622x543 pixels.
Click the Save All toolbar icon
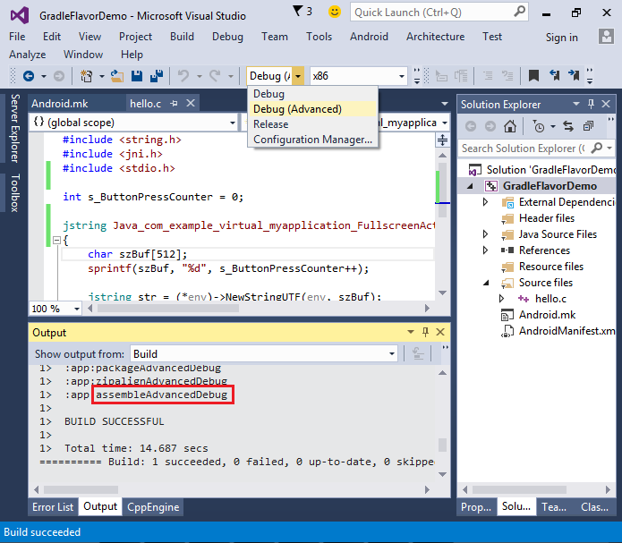[157, 76]
